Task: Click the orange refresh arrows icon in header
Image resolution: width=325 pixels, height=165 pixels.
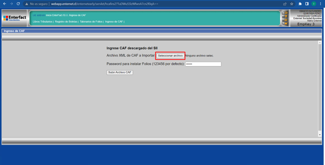Action: (285, 20)
